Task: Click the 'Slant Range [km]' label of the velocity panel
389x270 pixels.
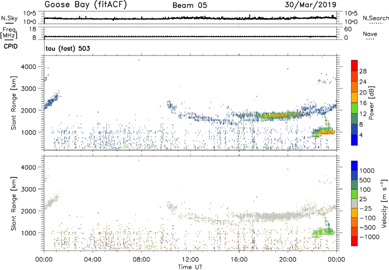Action: pyautogui.click(x=14, y=203)
